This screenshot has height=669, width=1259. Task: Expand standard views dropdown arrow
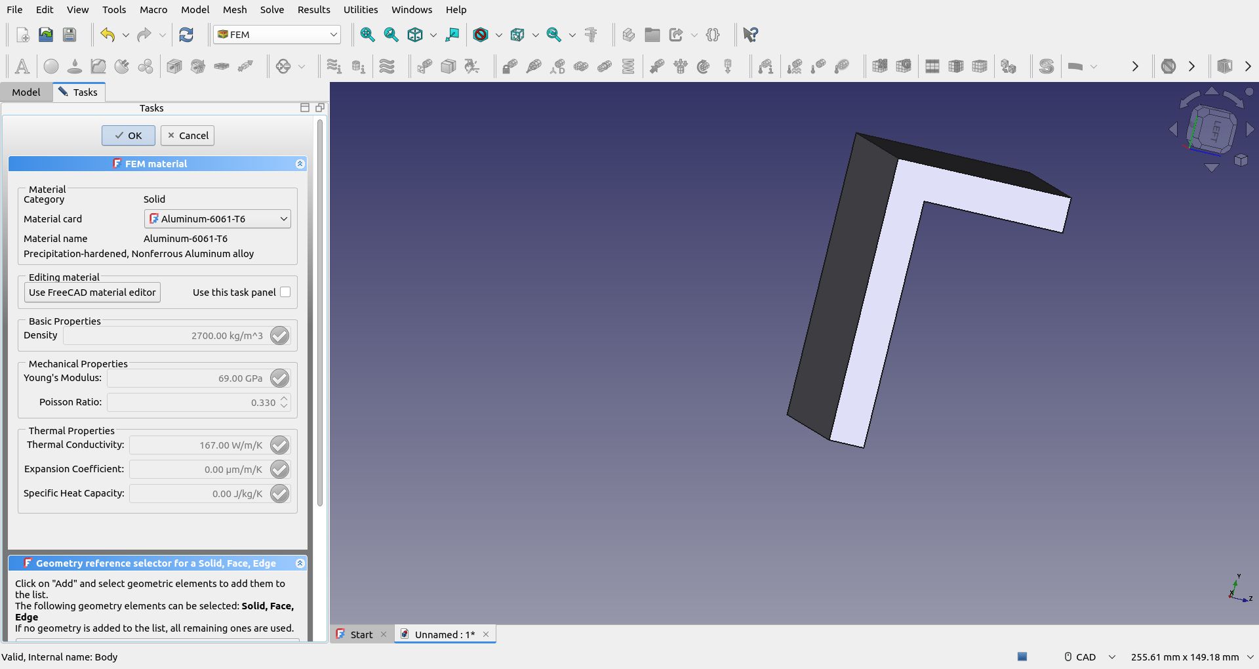coord(433,35)
